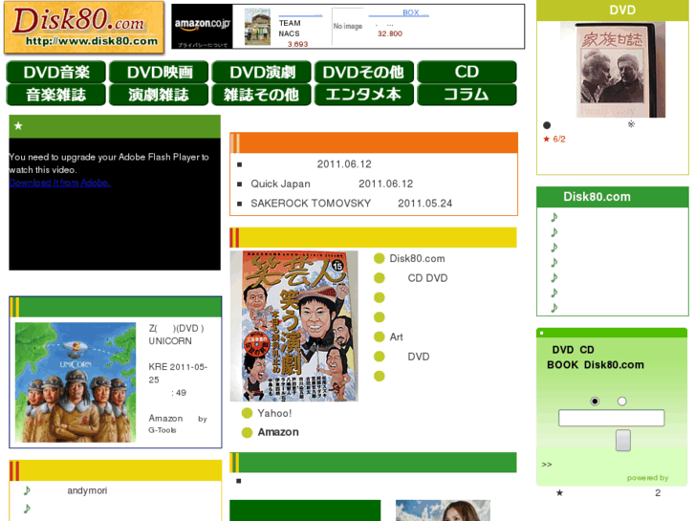
Task: Click TEAM NACS product thumbnail in ad
Action: point(257,27)
